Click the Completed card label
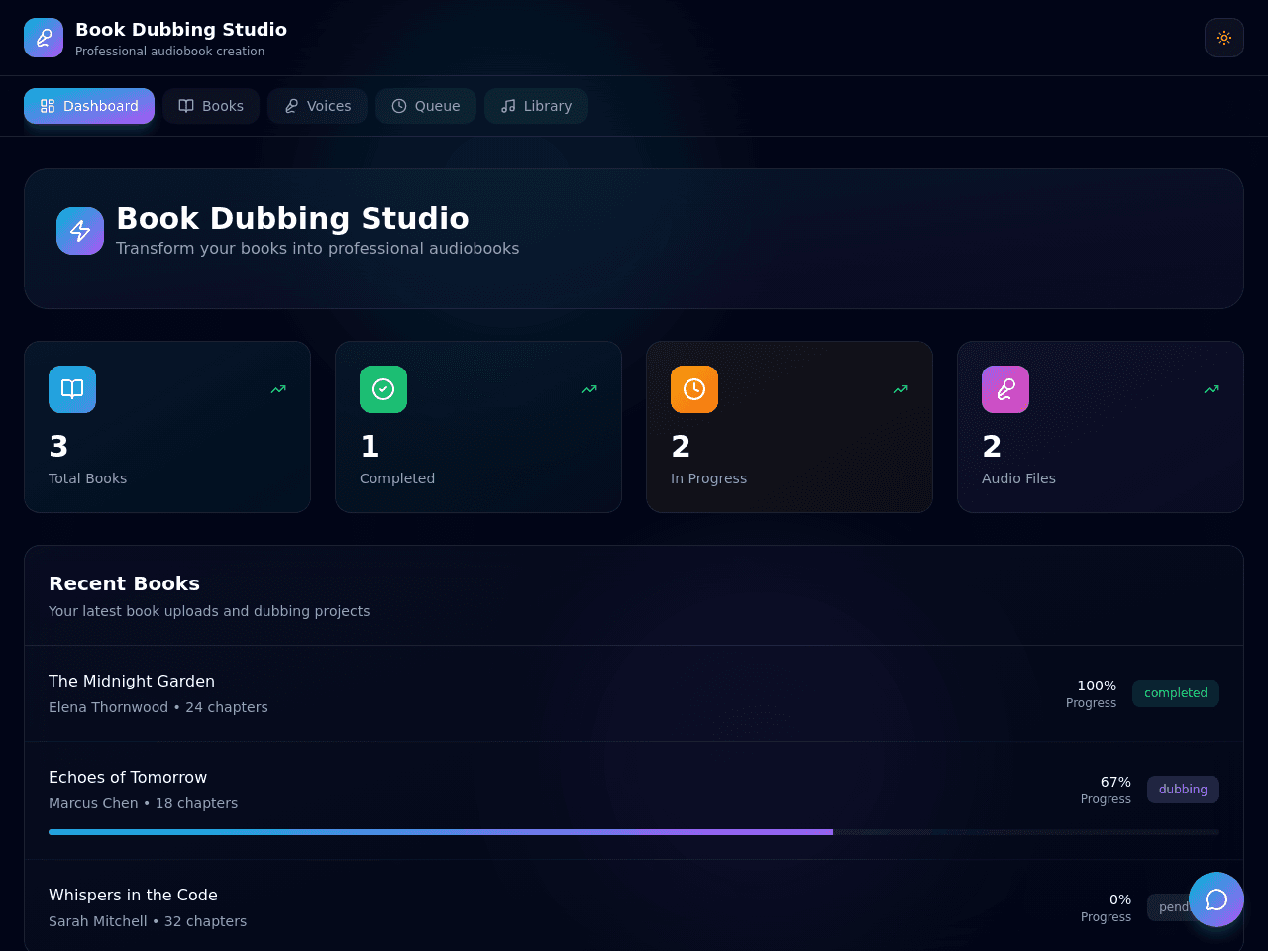This screenshot has width=1268, height=951. coord(397,478)
